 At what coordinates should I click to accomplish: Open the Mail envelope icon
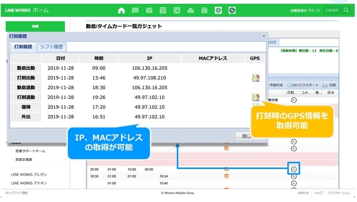point(149,10)
